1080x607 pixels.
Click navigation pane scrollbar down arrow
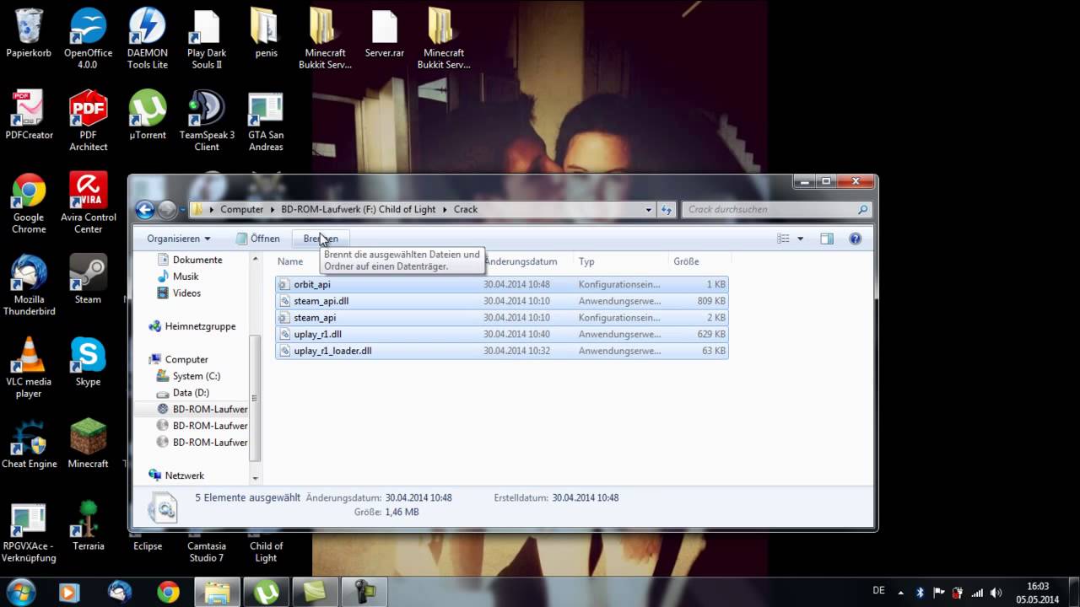point(256,478)
